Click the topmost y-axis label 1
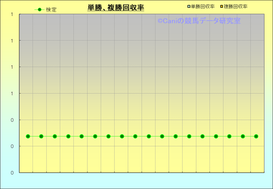Screen dimensions: 273x189 (12, 14)
